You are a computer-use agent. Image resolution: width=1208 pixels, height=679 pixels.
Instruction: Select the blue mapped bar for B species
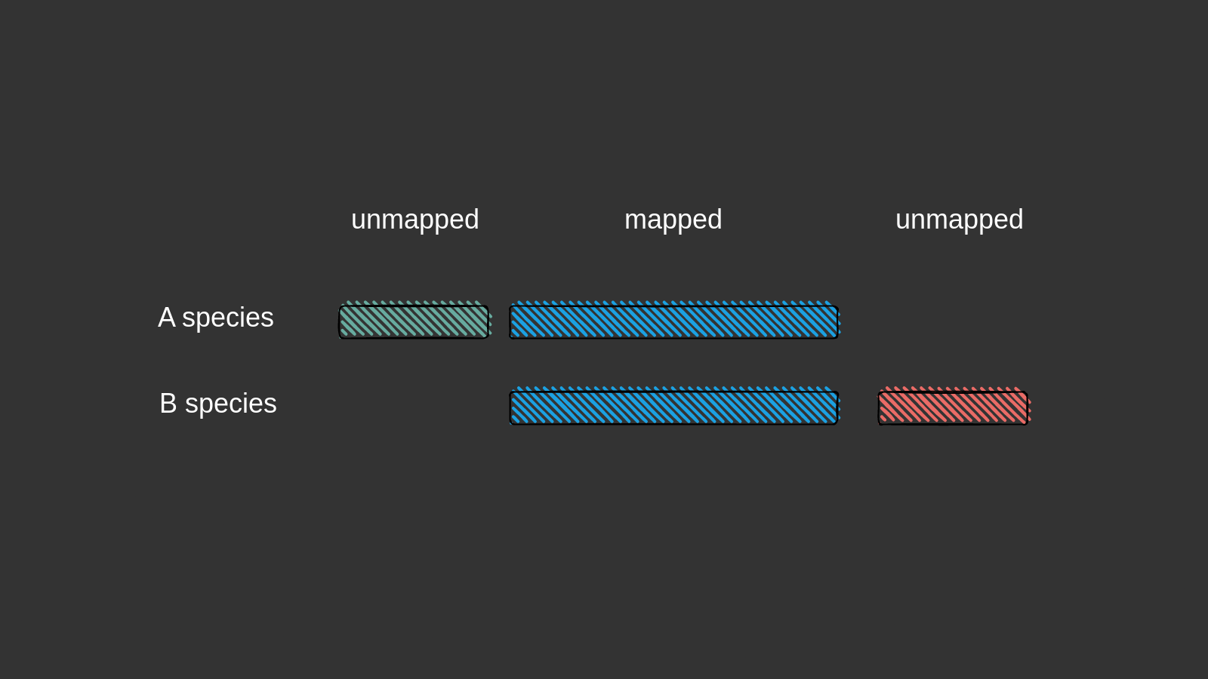point(674,407)
